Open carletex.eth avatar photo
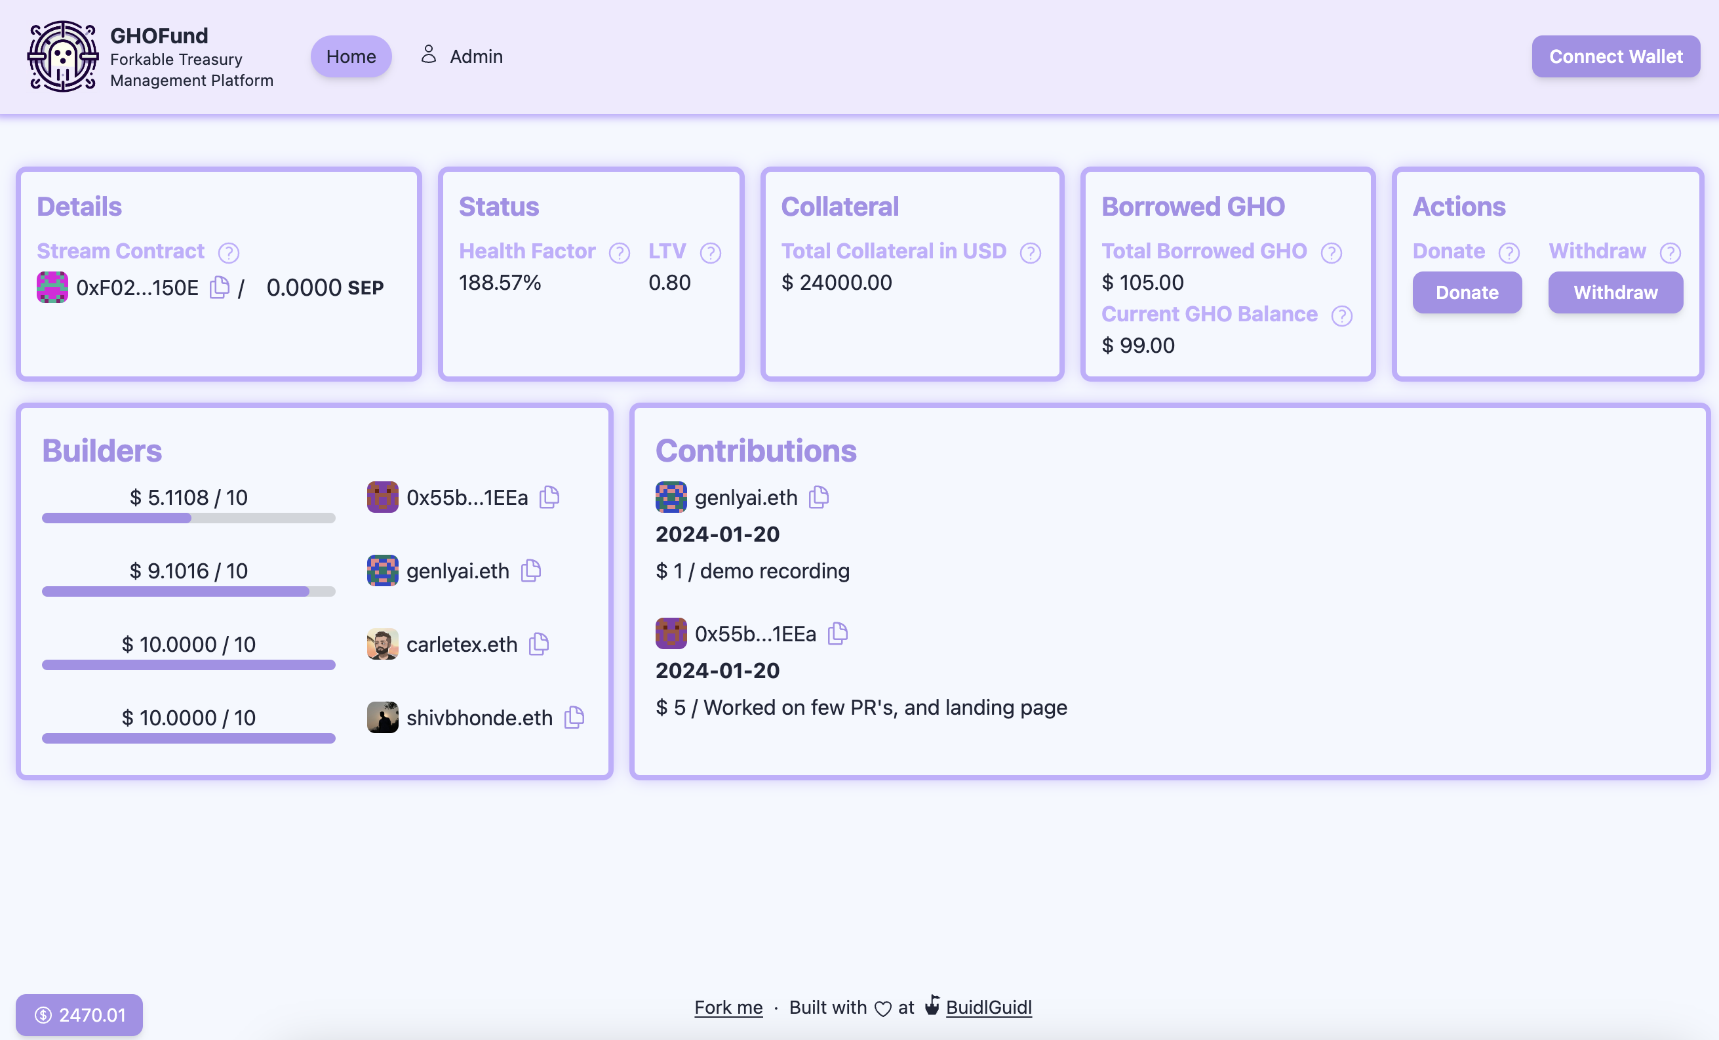This screenshot has width=1719, height=1040. [x=383, y=643]
